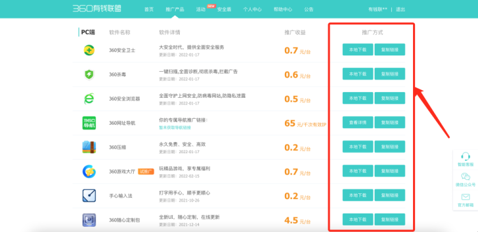Click 永久免费、安全、高效 description
Viewport: 478px width, 232px height.
point(182,144)
